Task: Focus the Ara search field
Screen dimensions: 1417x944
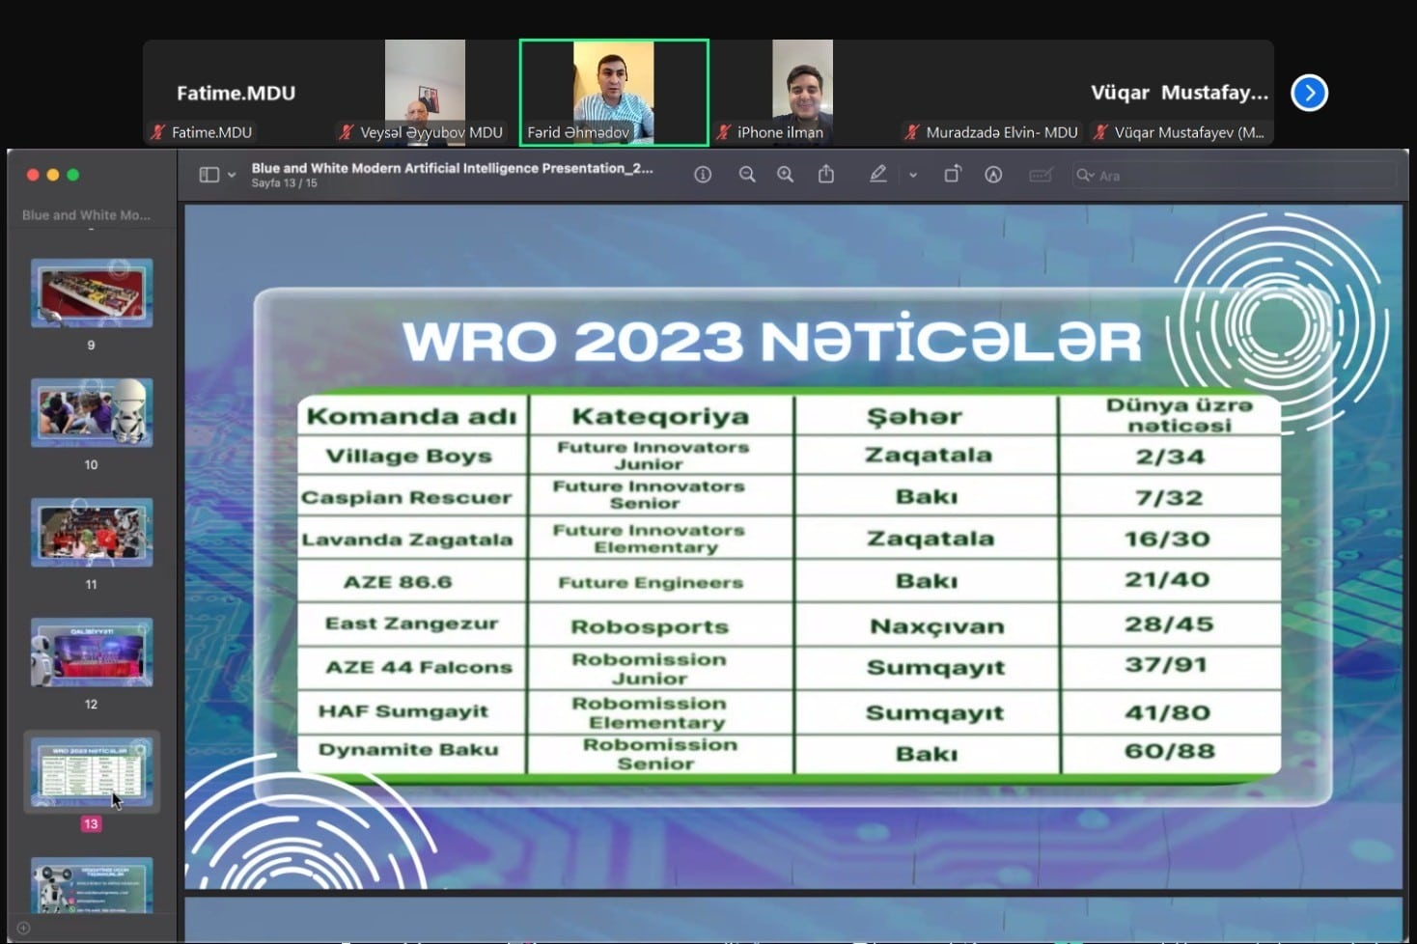Action: pos(1235,176)
